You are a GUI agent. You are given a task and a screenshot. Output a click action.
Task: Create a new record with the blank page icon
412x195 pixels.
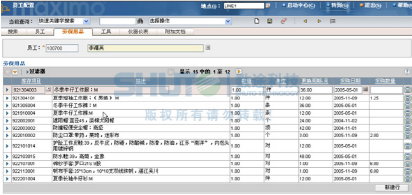pos(257,21)
